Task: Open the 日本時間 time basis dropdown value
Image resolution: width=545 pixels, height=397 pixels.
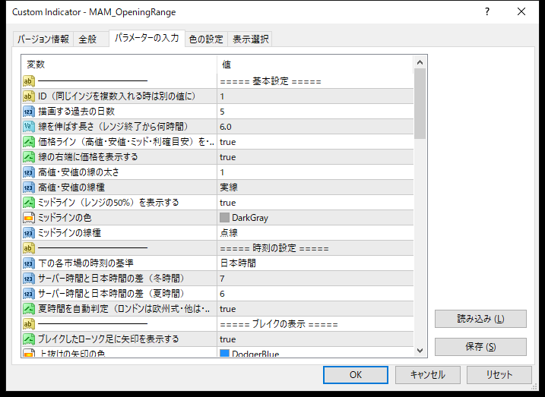Action: 315,263
